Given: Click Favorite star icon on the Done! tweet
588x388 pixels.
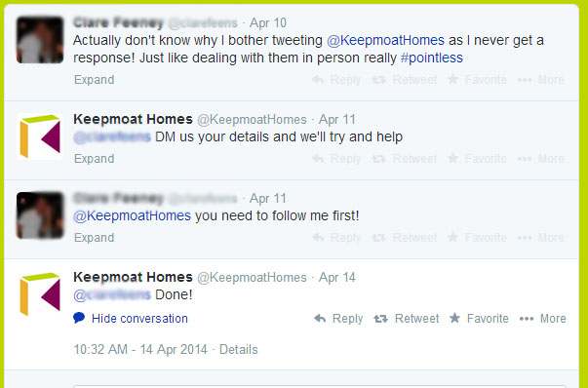Looking at the screenshot, I should click(x=454, y=318).
